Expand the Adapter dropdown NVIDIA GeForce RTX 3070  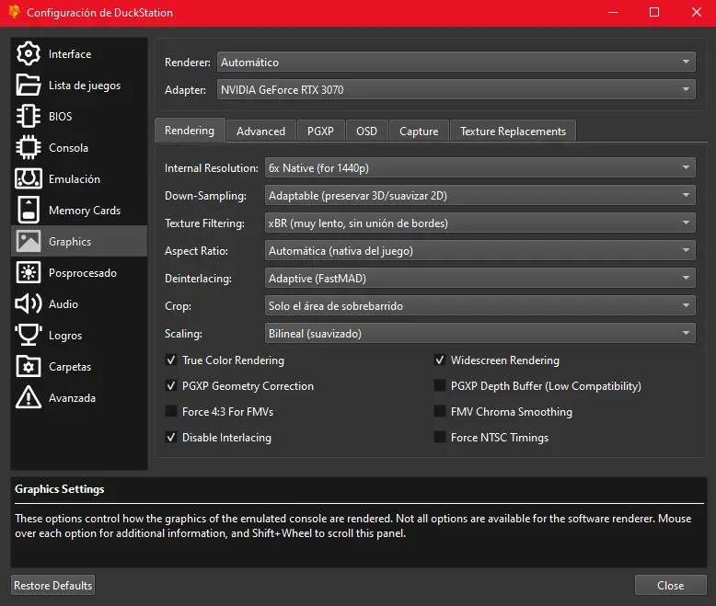click(456, 89)
